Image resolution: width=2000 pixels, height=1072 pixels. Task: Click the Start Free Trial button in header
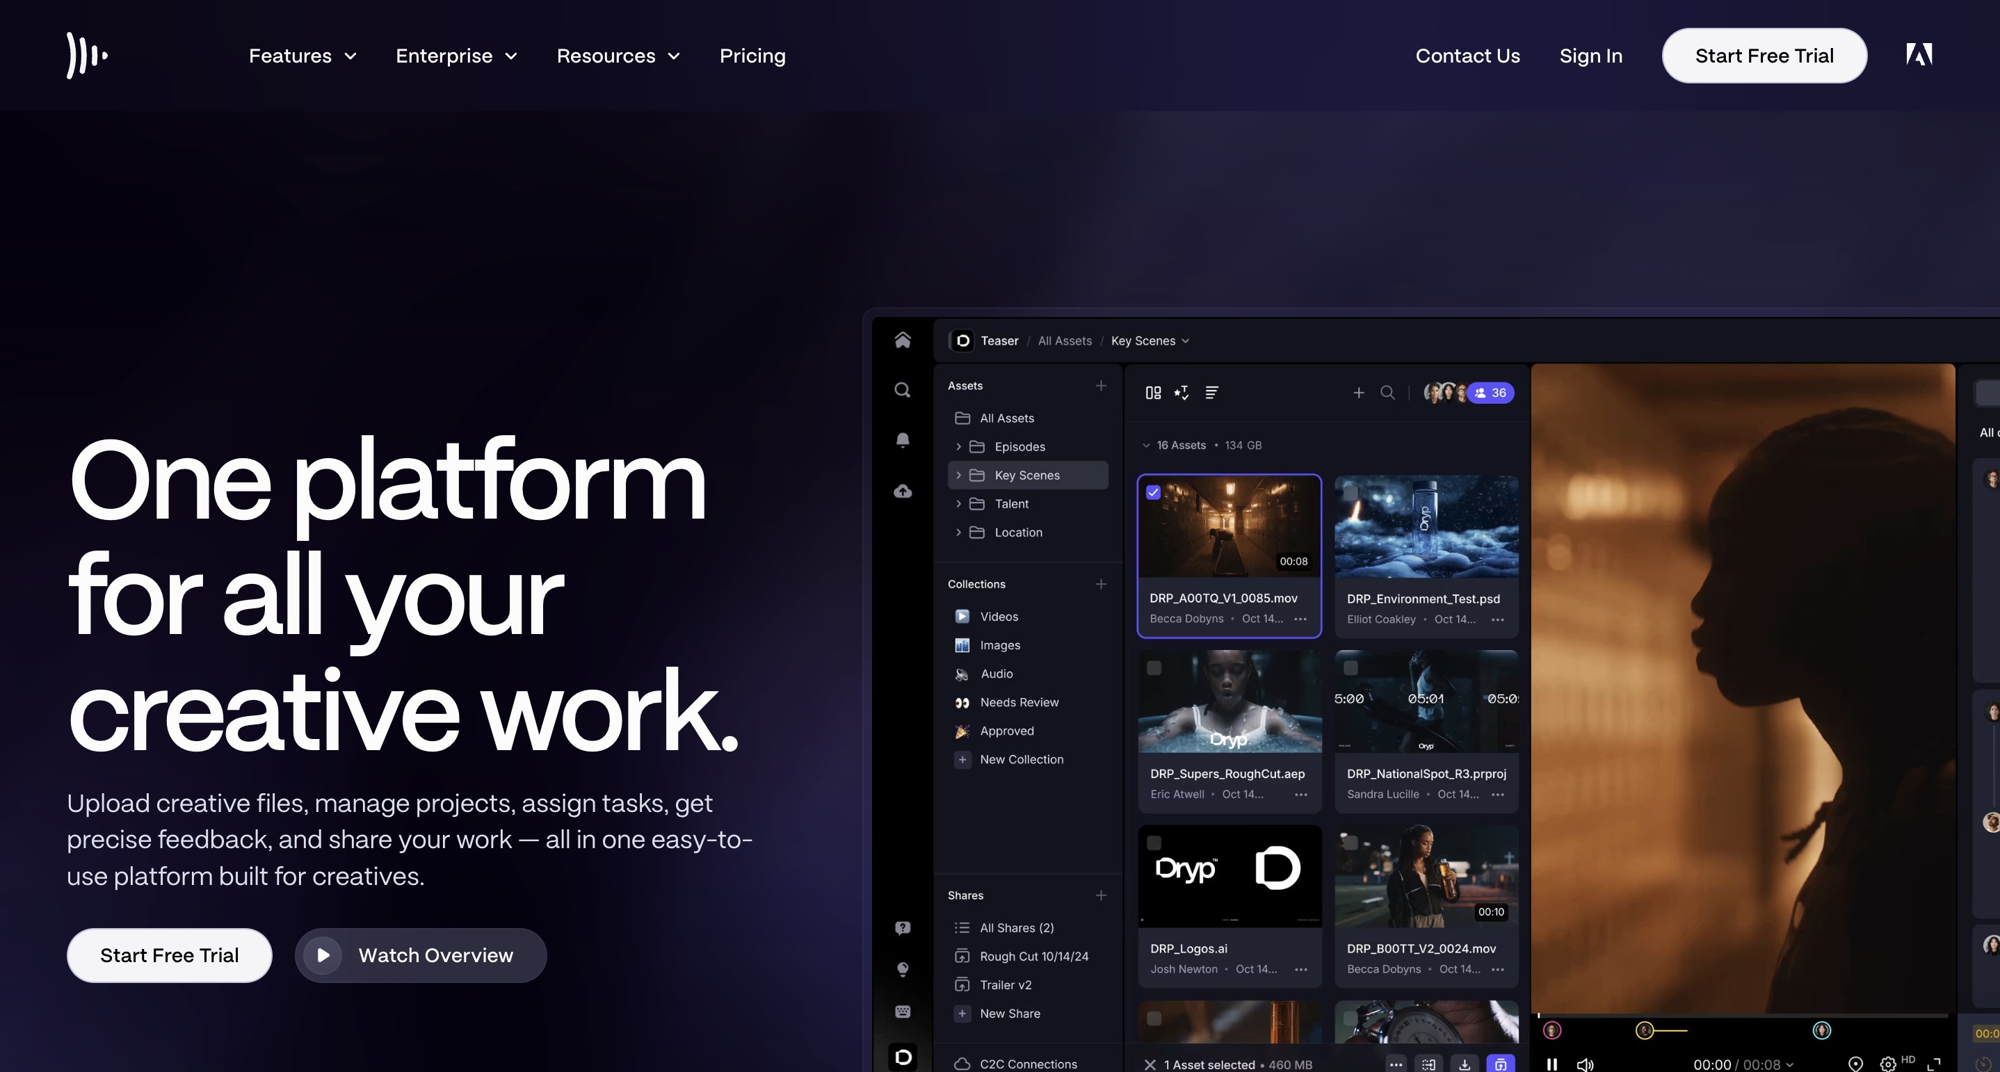[1764, 56]
